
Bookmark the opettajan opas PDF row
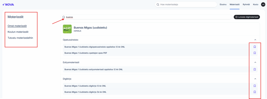255,53
